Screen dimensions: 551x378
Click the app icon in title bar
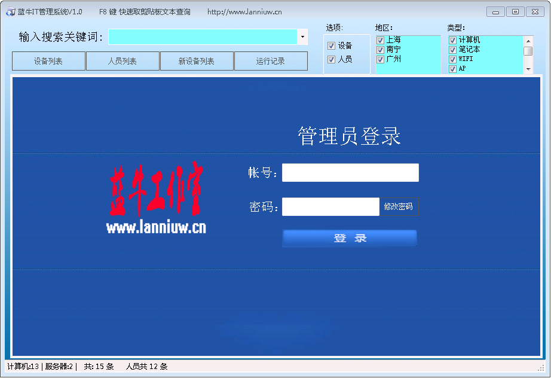(11, 11)
